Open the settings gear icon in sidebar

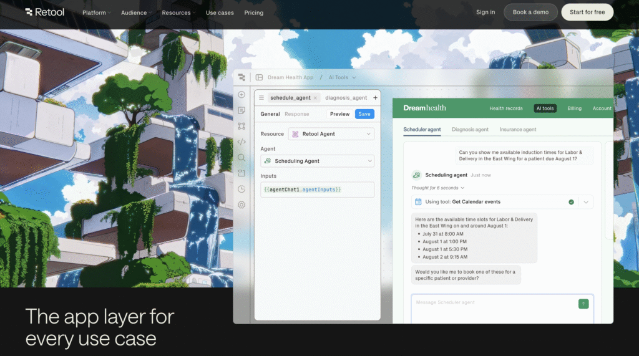point(241,204)
